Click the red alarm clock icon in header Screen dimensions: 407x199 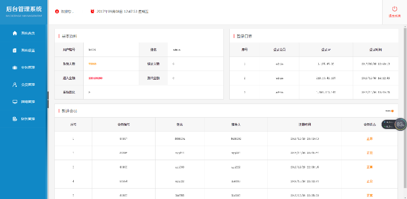pos(93,11)
